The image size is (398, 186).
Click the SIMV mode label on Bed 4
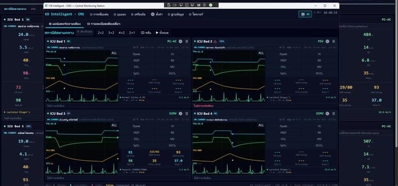click(x=320, y=113)
